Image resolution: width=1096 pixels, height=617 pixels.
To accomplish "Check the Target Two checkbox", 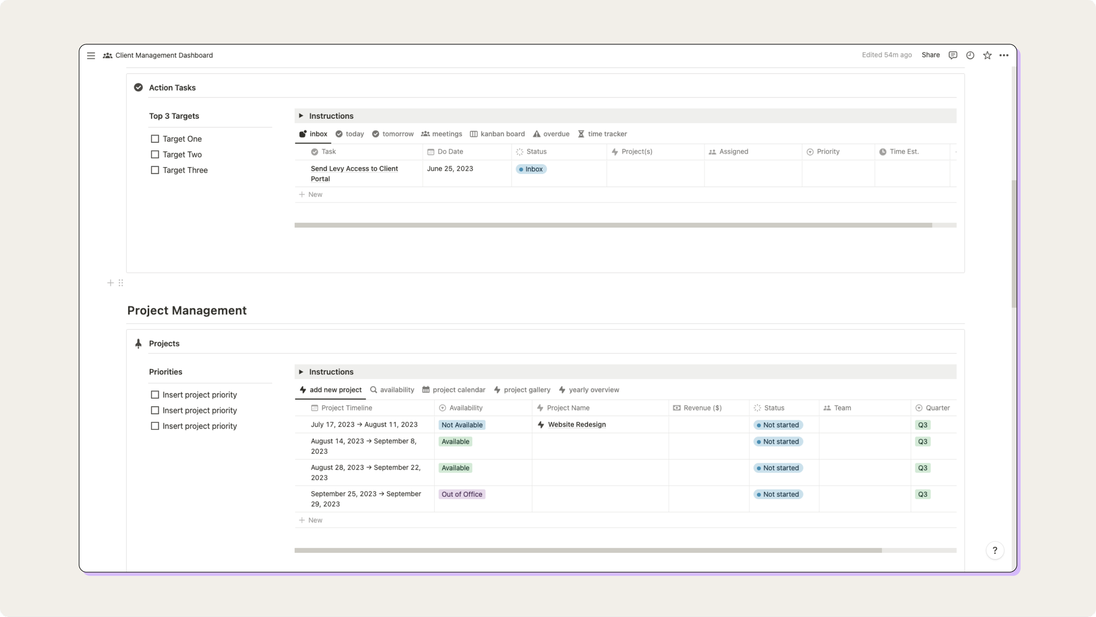I will (x=155, y=154).
